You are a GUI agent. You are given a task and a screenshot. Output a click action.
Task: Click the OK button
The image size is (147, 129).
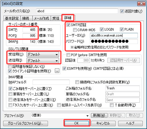click(77, 123)
